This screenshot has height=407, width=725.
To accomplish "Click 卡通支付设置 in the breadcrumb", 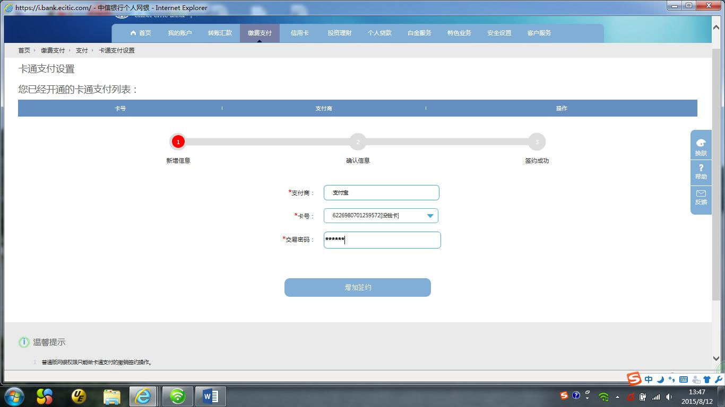I will 117,50.
